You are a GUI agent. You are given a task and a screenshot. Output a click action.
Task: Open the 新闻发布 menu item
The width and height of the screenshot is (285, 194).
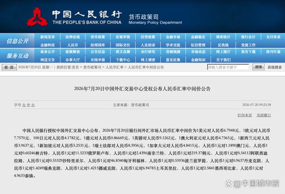pyautogui.click(x=48, y=37)
